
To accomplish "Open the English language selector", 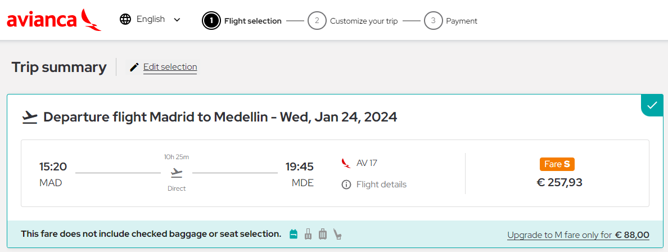I will (x=150, y=19).
